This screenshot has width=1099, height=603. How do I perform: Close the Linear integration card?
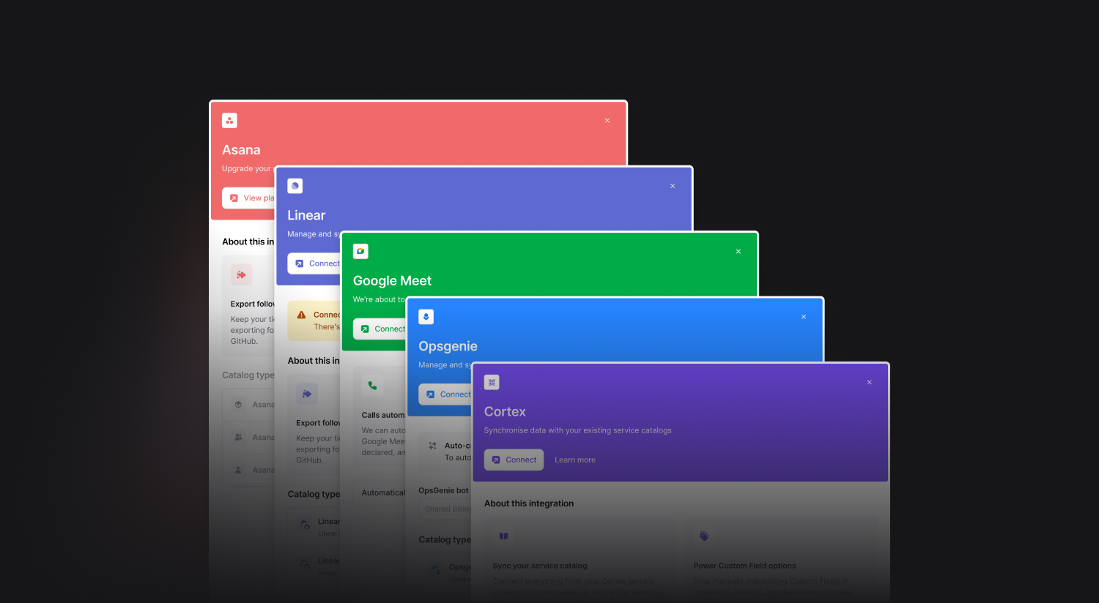coord(673,186)
